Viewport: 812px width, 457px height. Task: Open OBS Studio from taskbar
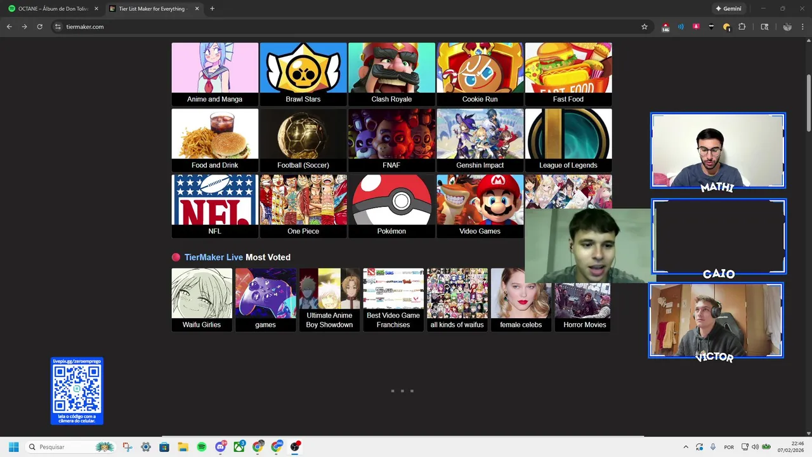tap(295, 447)
